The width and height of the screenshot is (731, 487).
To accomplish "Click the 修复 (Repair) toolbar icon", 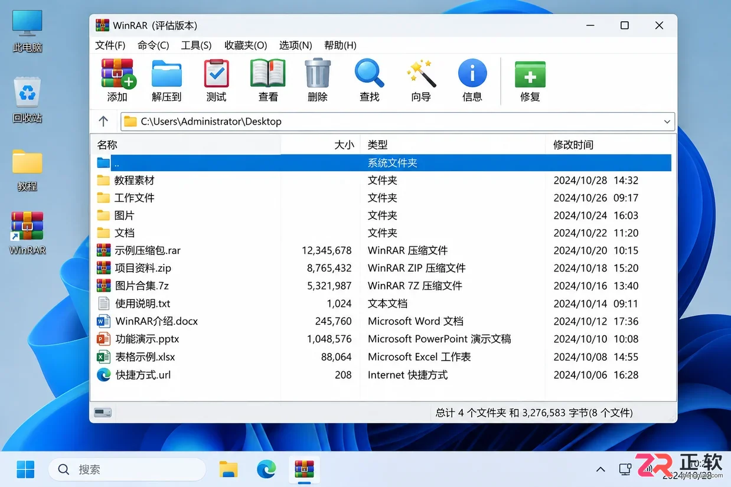I will (530, 74).
